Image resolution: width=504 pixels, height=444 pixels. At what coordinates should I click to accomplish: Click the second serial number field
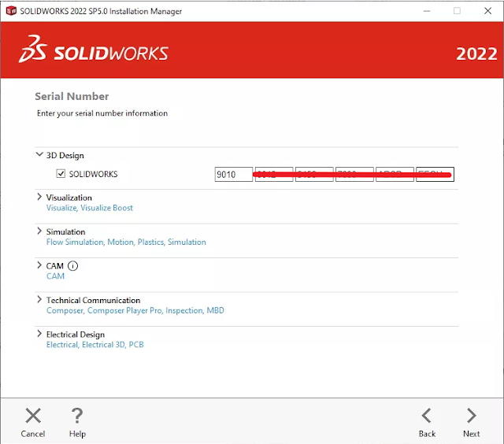click(x=274, y=175)
